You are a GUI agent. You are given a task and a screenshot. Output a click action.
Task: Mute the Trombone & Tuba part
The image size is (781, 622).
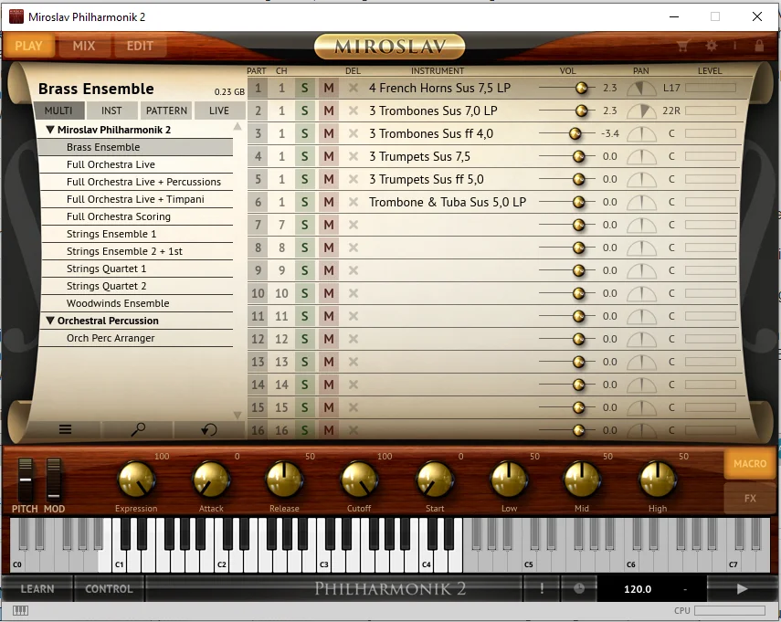[x=329, y=202]
